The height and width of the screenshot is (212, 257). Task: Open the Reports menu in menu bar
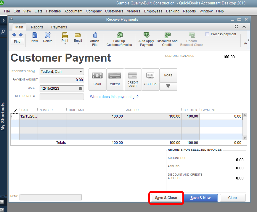click(x=189, y=11)
